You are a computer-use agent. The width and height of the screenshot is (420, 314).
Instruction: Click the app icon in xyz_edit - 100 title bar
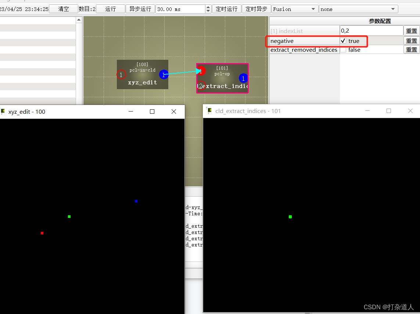[4, 112]
